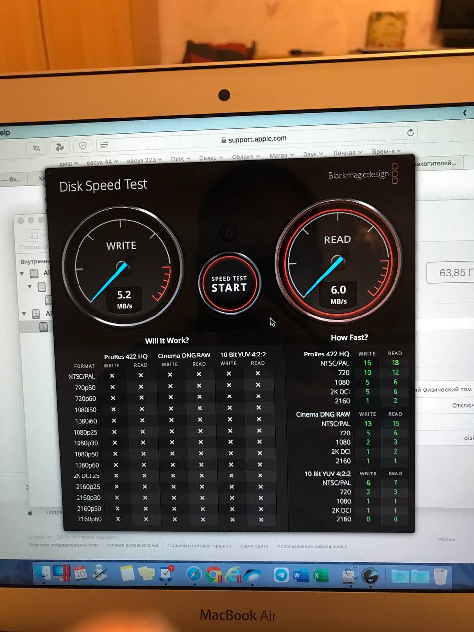Screen dimensions: 474x632
Task: Collapse the first disk in Disk Utility sidebar
Action: pos(22,273)
